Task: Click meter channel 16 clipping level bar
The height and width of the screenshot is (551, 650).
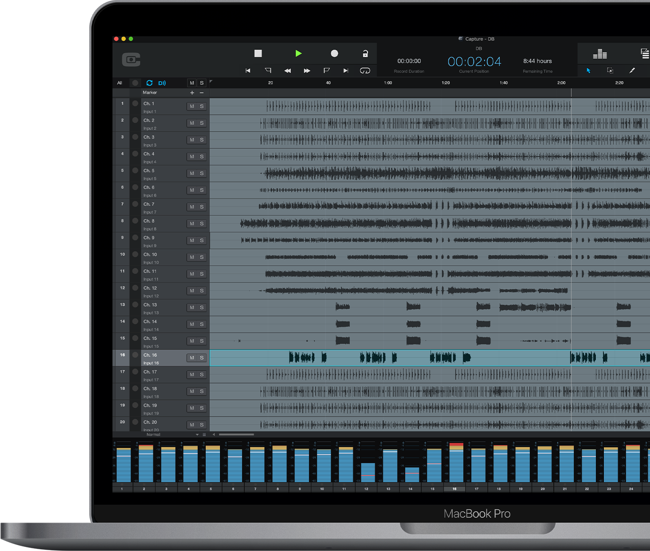Action: coord(456,462)
